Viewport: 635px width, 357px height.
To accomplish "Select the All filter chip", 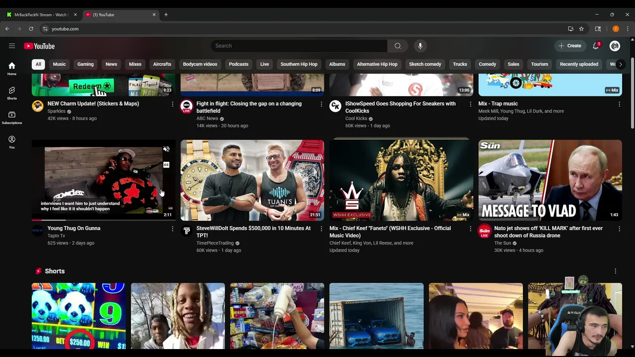I will click(x=38, y=64).
